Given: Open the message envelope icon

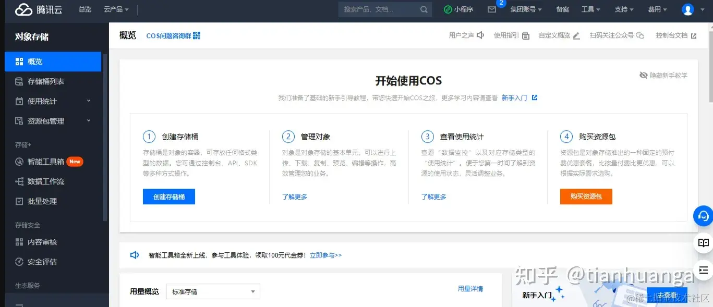Looking at the screenshot, I should (x=492, y=9).
